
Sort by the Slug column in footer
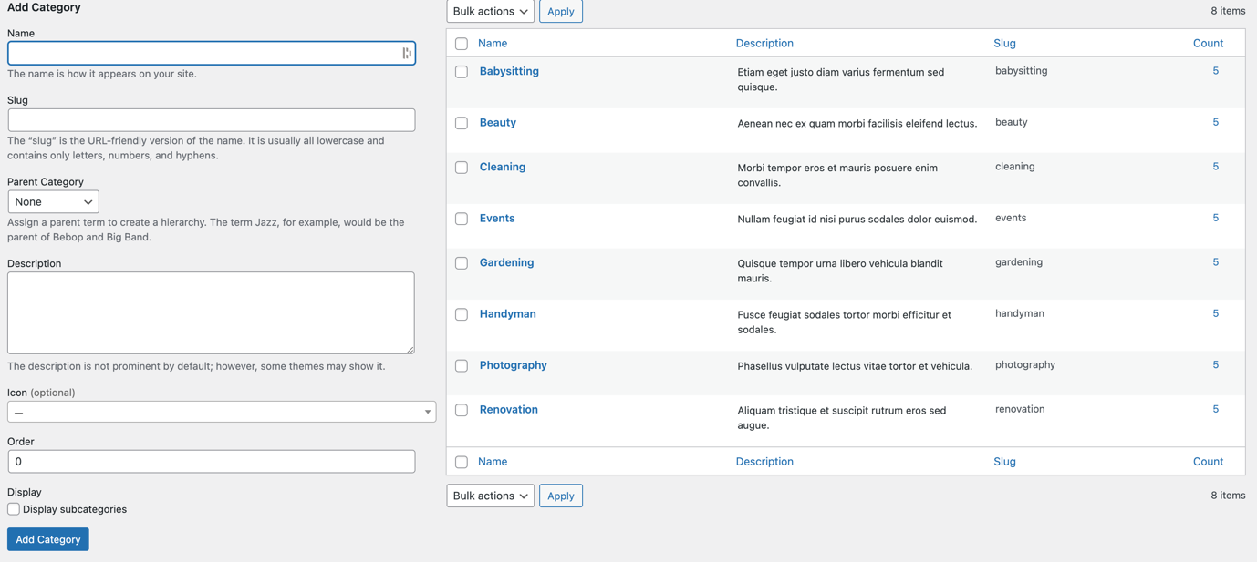pos(1004,462)
